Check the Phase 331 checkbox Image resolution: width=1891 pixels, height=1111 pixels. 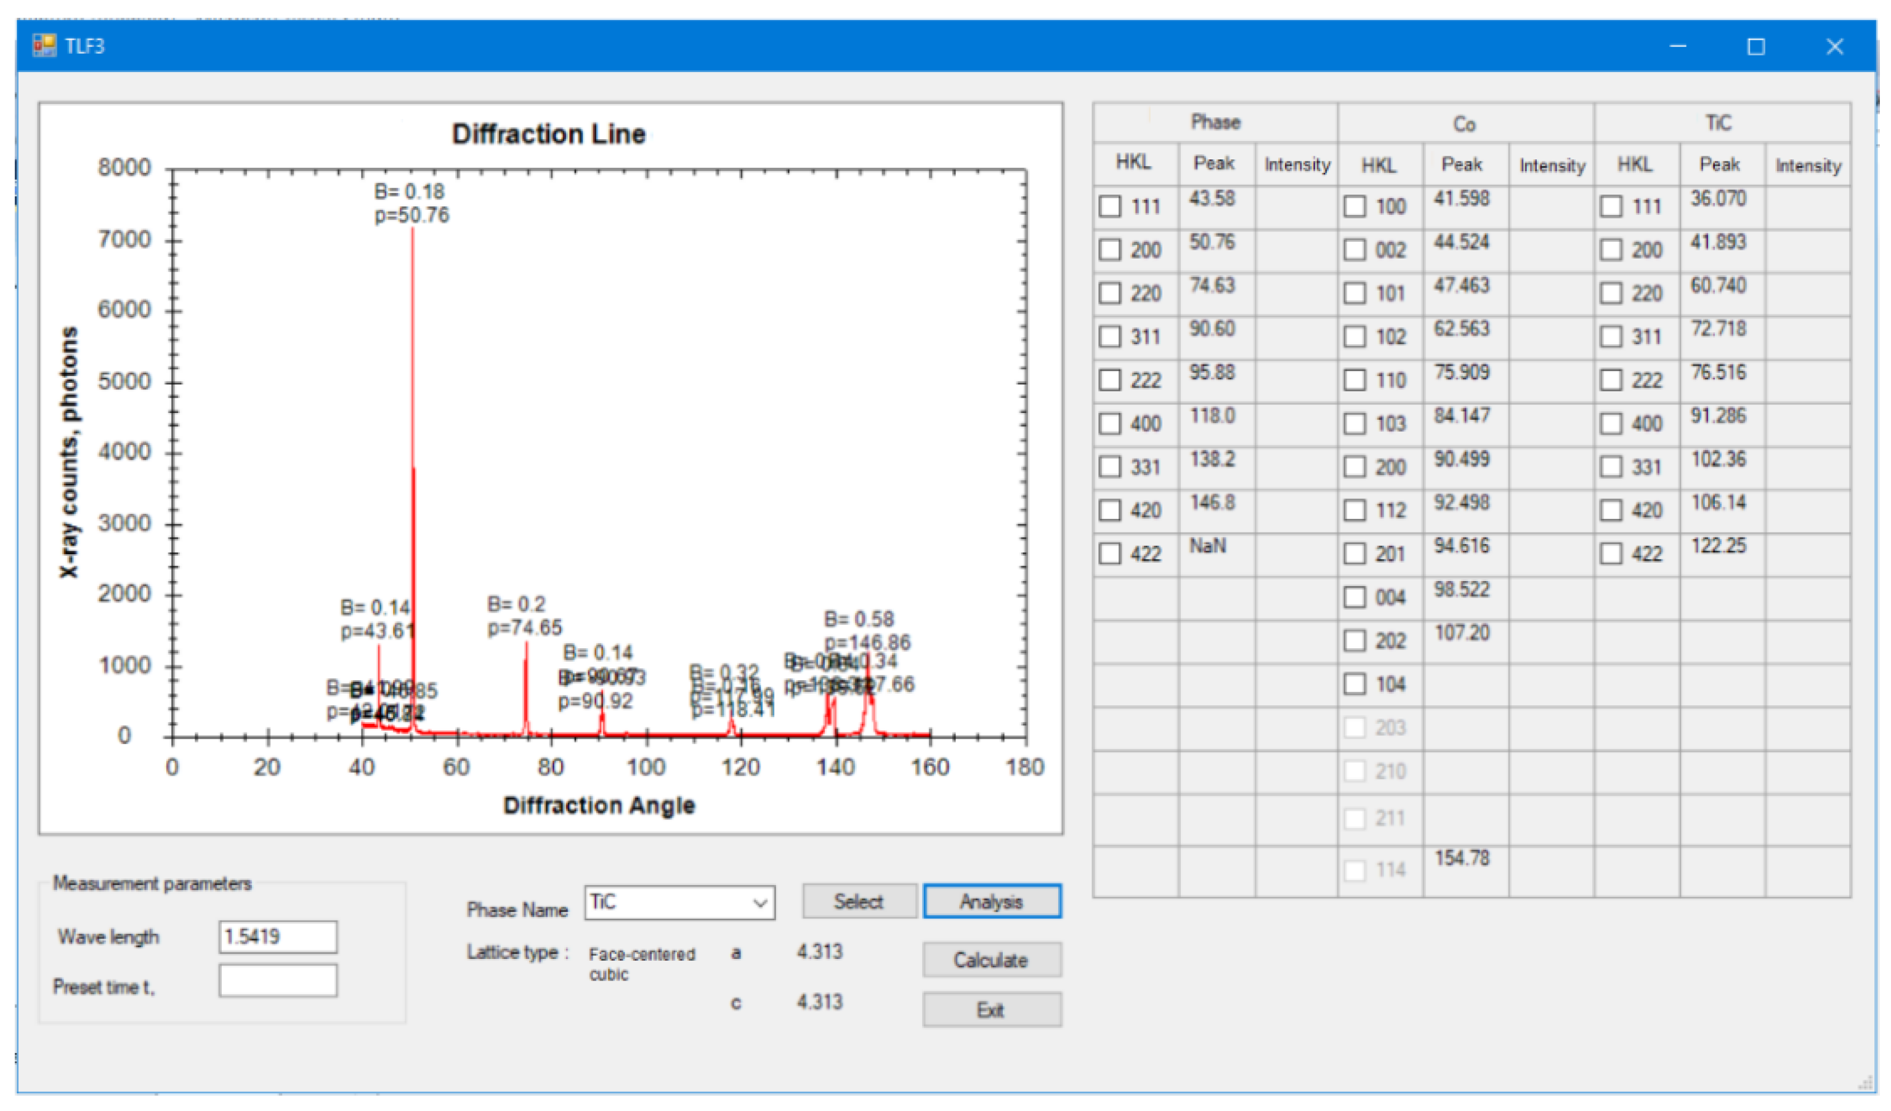pyautogui.click(x=1110, y=467)
